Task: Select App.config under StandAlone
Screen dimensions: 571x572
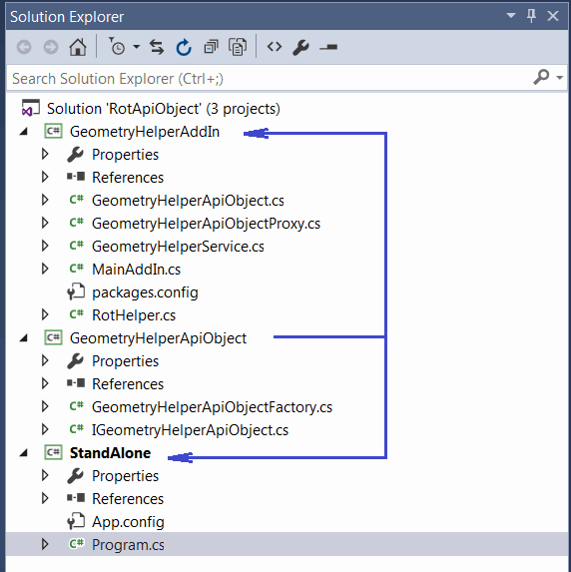Action: (x=128, y=522)
